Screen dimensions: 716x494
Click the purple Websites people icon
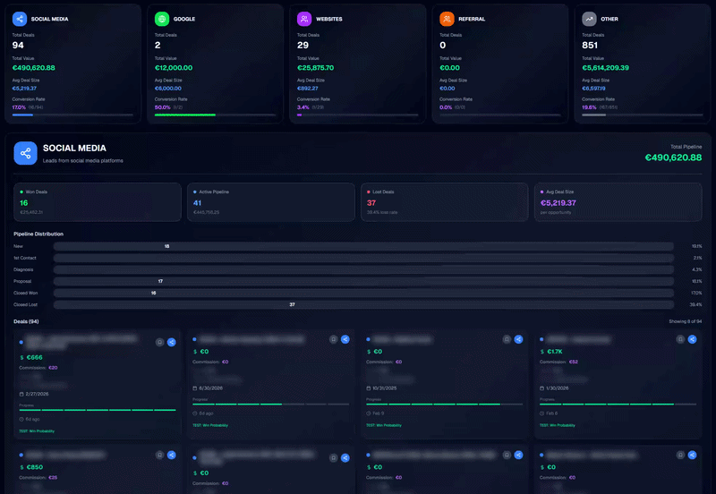(304, 19)
